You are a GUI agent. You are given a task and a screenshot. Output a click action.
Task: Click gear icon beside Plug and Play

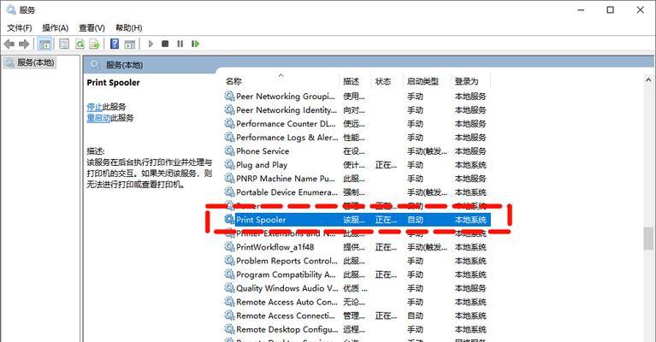(229, 164)
